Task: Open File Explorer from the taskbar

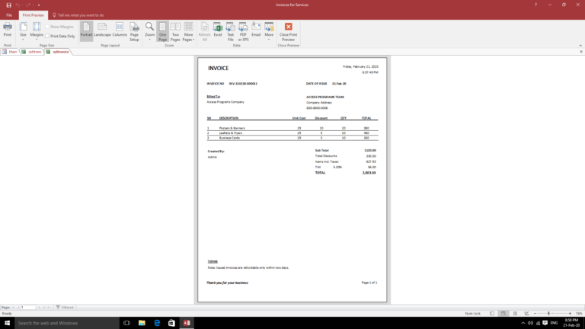Action: [142, 323]
